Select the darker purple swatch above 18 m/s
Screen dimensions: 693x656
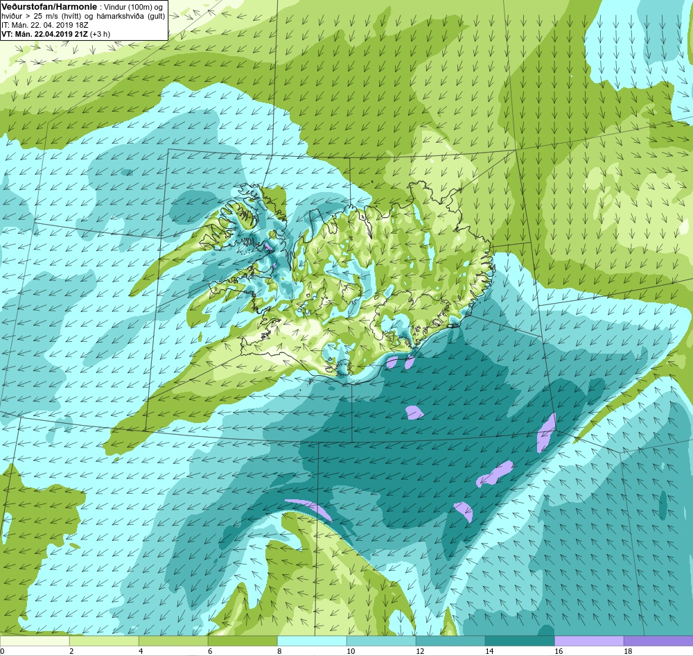(658, 641)
